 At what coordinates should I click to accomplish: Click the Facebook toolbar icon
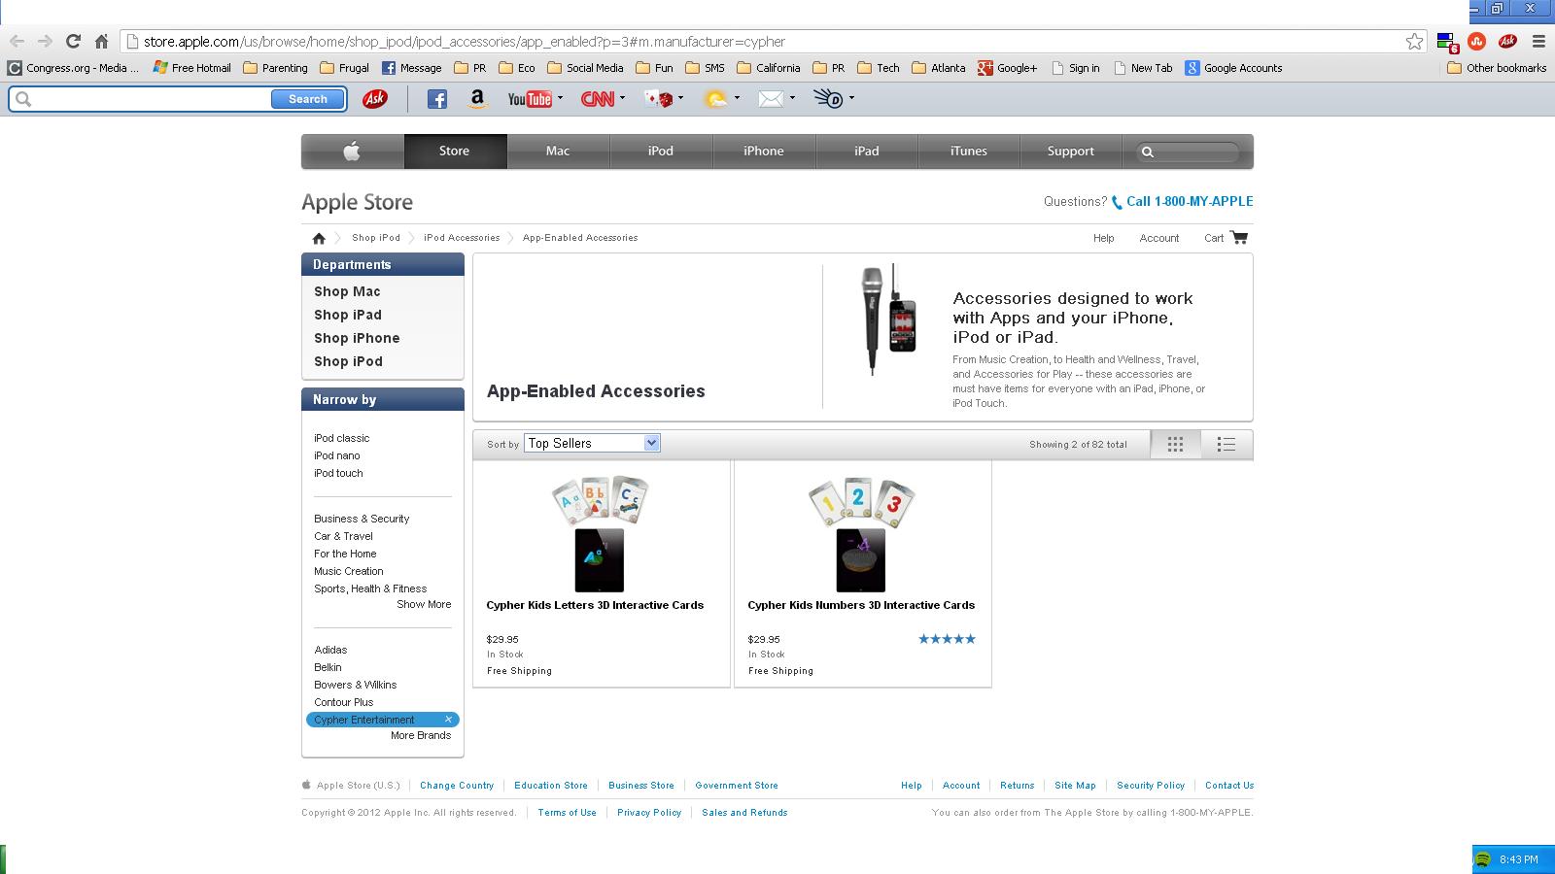click(x=437, y=99)
